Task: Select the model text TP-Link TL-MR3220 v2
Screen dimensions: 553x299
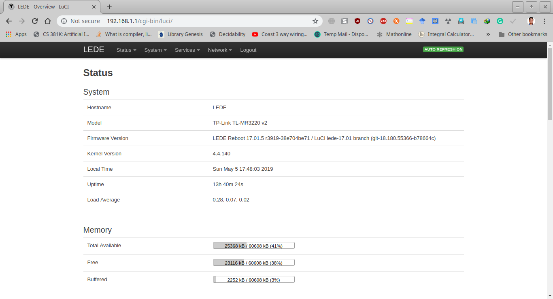Action: [240, 123]
